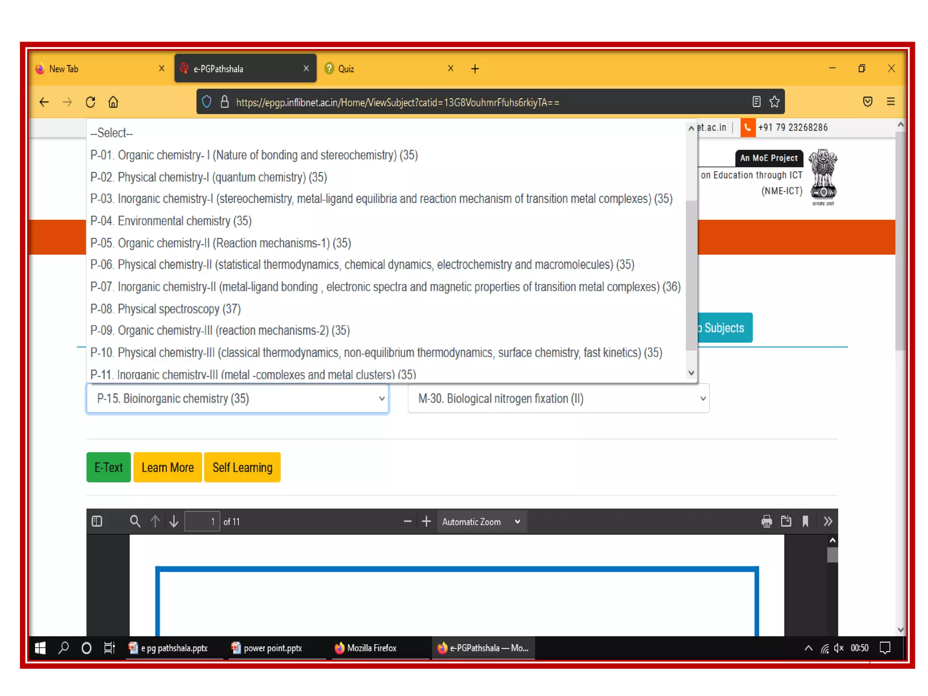
Task: Toggle the PDF viewer sidebar
Action: 97,521
